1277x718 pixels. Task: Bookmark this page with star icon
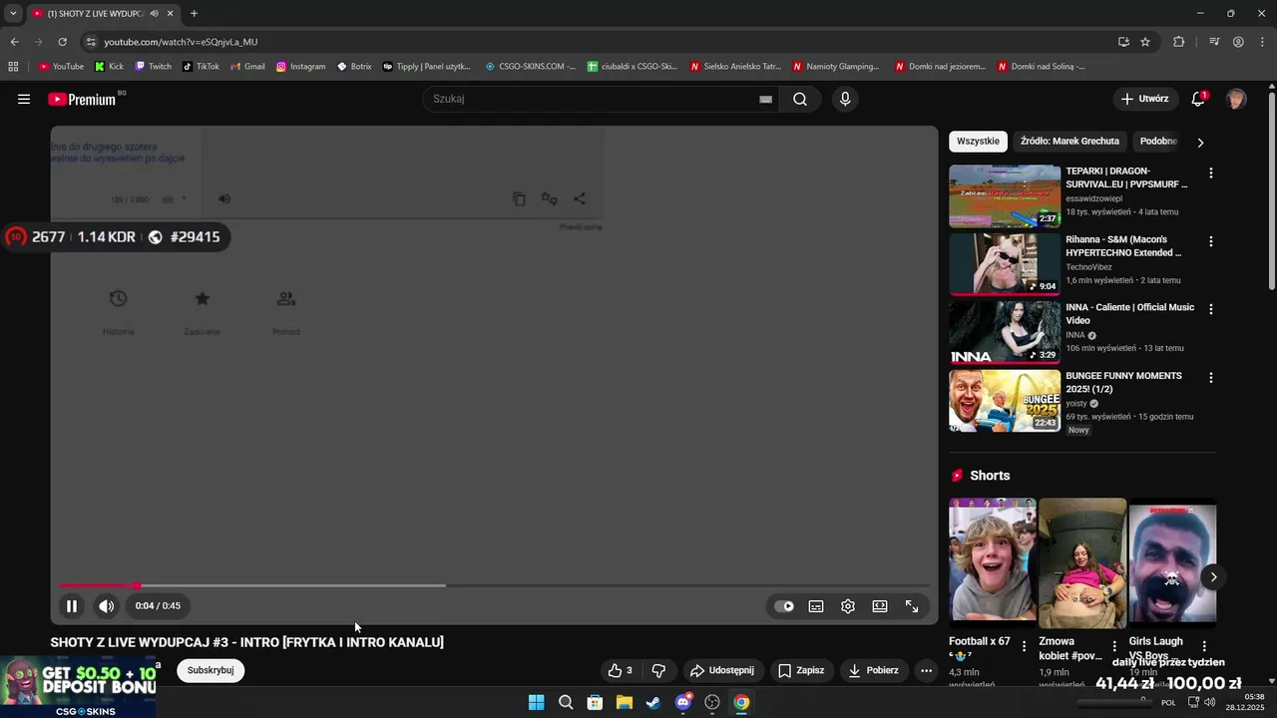coord(1145,42)
